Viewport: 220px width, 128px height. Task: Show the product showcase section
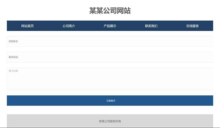point(110,26)
